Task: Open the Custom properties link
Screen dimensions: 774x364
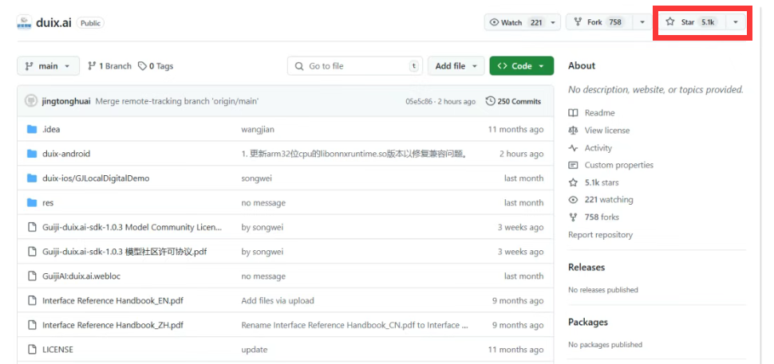Action: (x=619, y=165)
